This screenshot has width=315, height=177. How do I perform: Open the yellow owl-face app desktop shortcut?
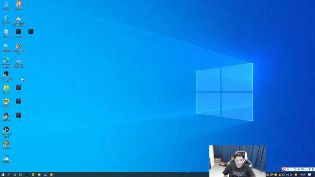coord(6,103)
